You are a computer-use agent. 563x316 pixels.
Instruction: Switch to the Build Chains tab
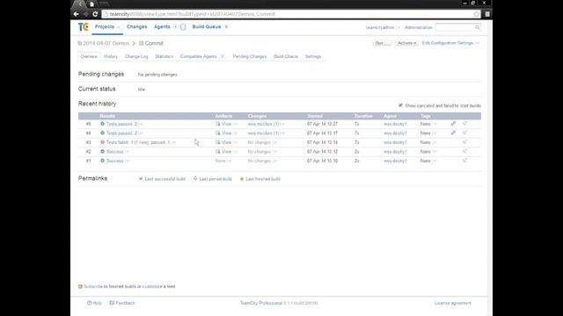click(286, 56)
